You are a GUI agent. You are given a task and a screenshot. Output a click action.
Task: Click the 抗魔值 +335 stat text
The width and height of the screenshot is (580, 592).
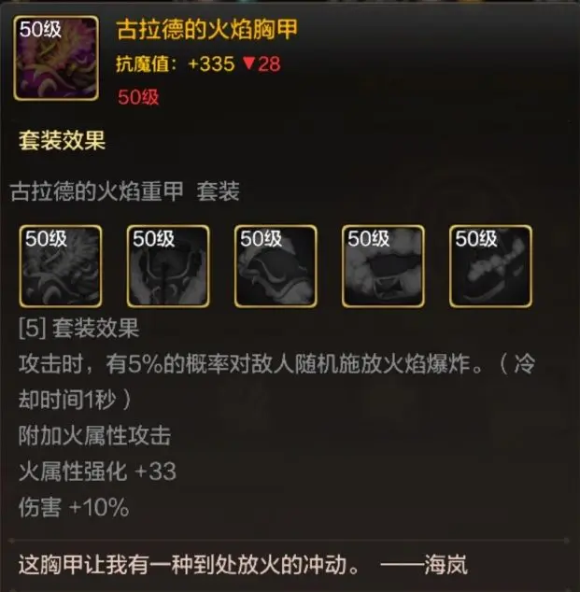click(x=176, y=63)
